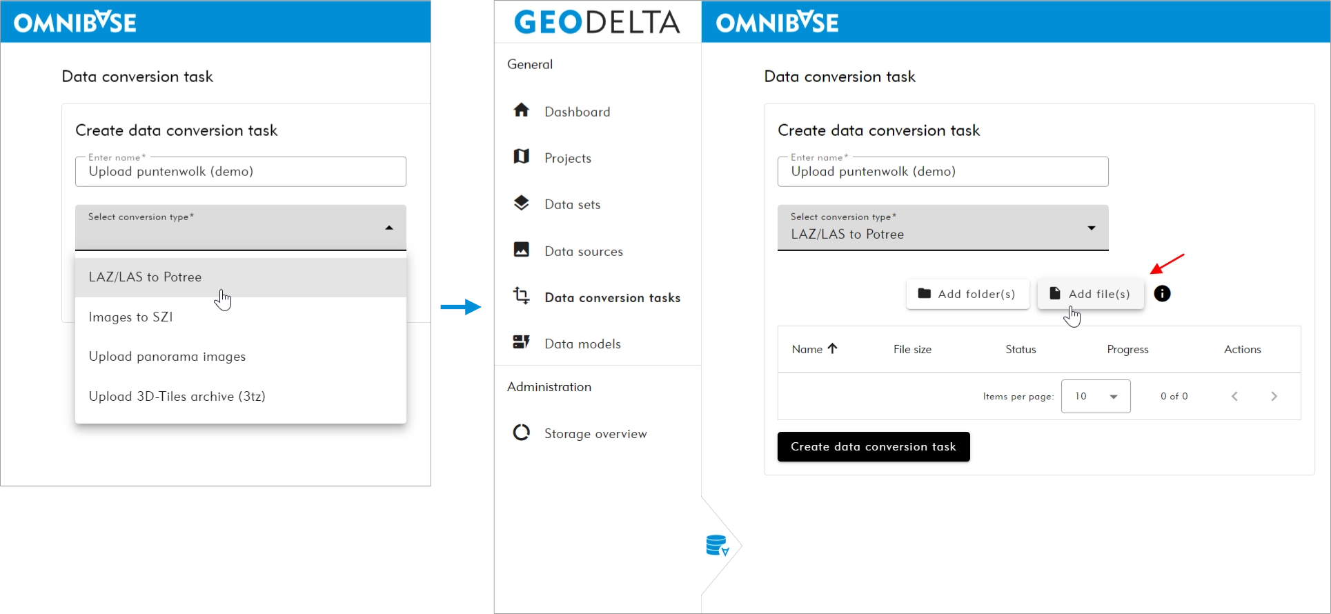Image resolution: width=1331 pixels, height=614 pixels.
Task: Open the items per page dropdown
Action: pos(1095,397)
